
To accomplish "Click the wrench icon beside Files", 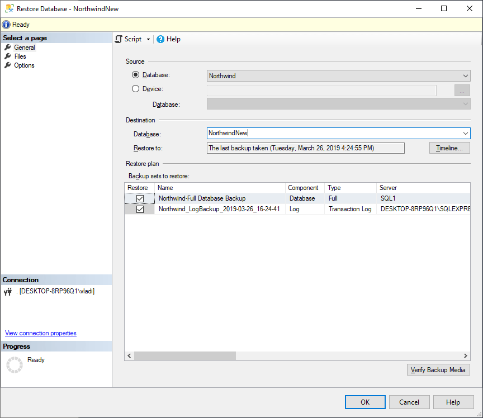I will click(x=8, y=56).
